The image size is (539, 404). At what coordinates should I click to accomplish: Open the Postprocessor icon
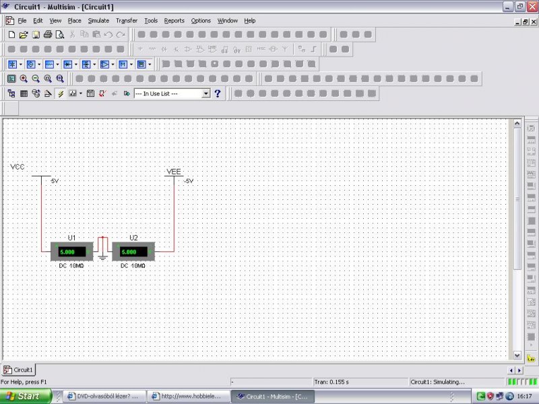(x=90, y=94)
